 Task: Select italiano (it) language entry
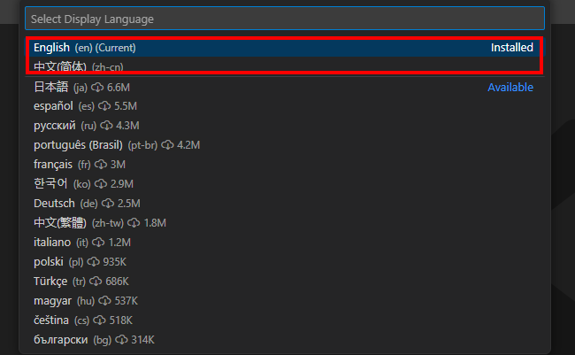(52, 243)
